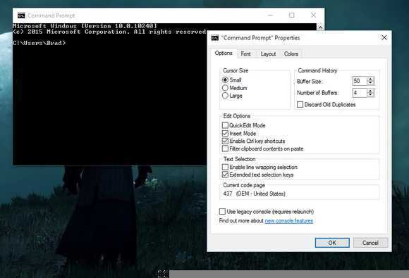Click the Number of Buffers input field
This screenshot has width=409, height=278.
tap(360, 93)
